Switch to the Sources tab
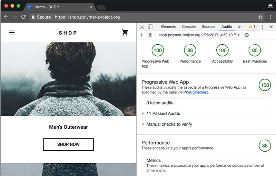The width and height of the screenshot is (276, 176). click(208, 27)
